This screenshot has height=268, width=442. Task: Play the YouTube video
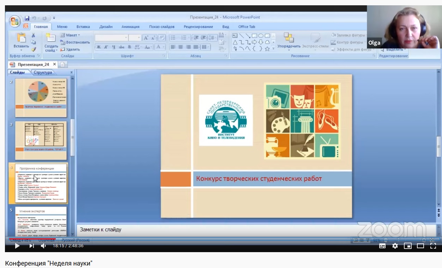pos(17,246)
